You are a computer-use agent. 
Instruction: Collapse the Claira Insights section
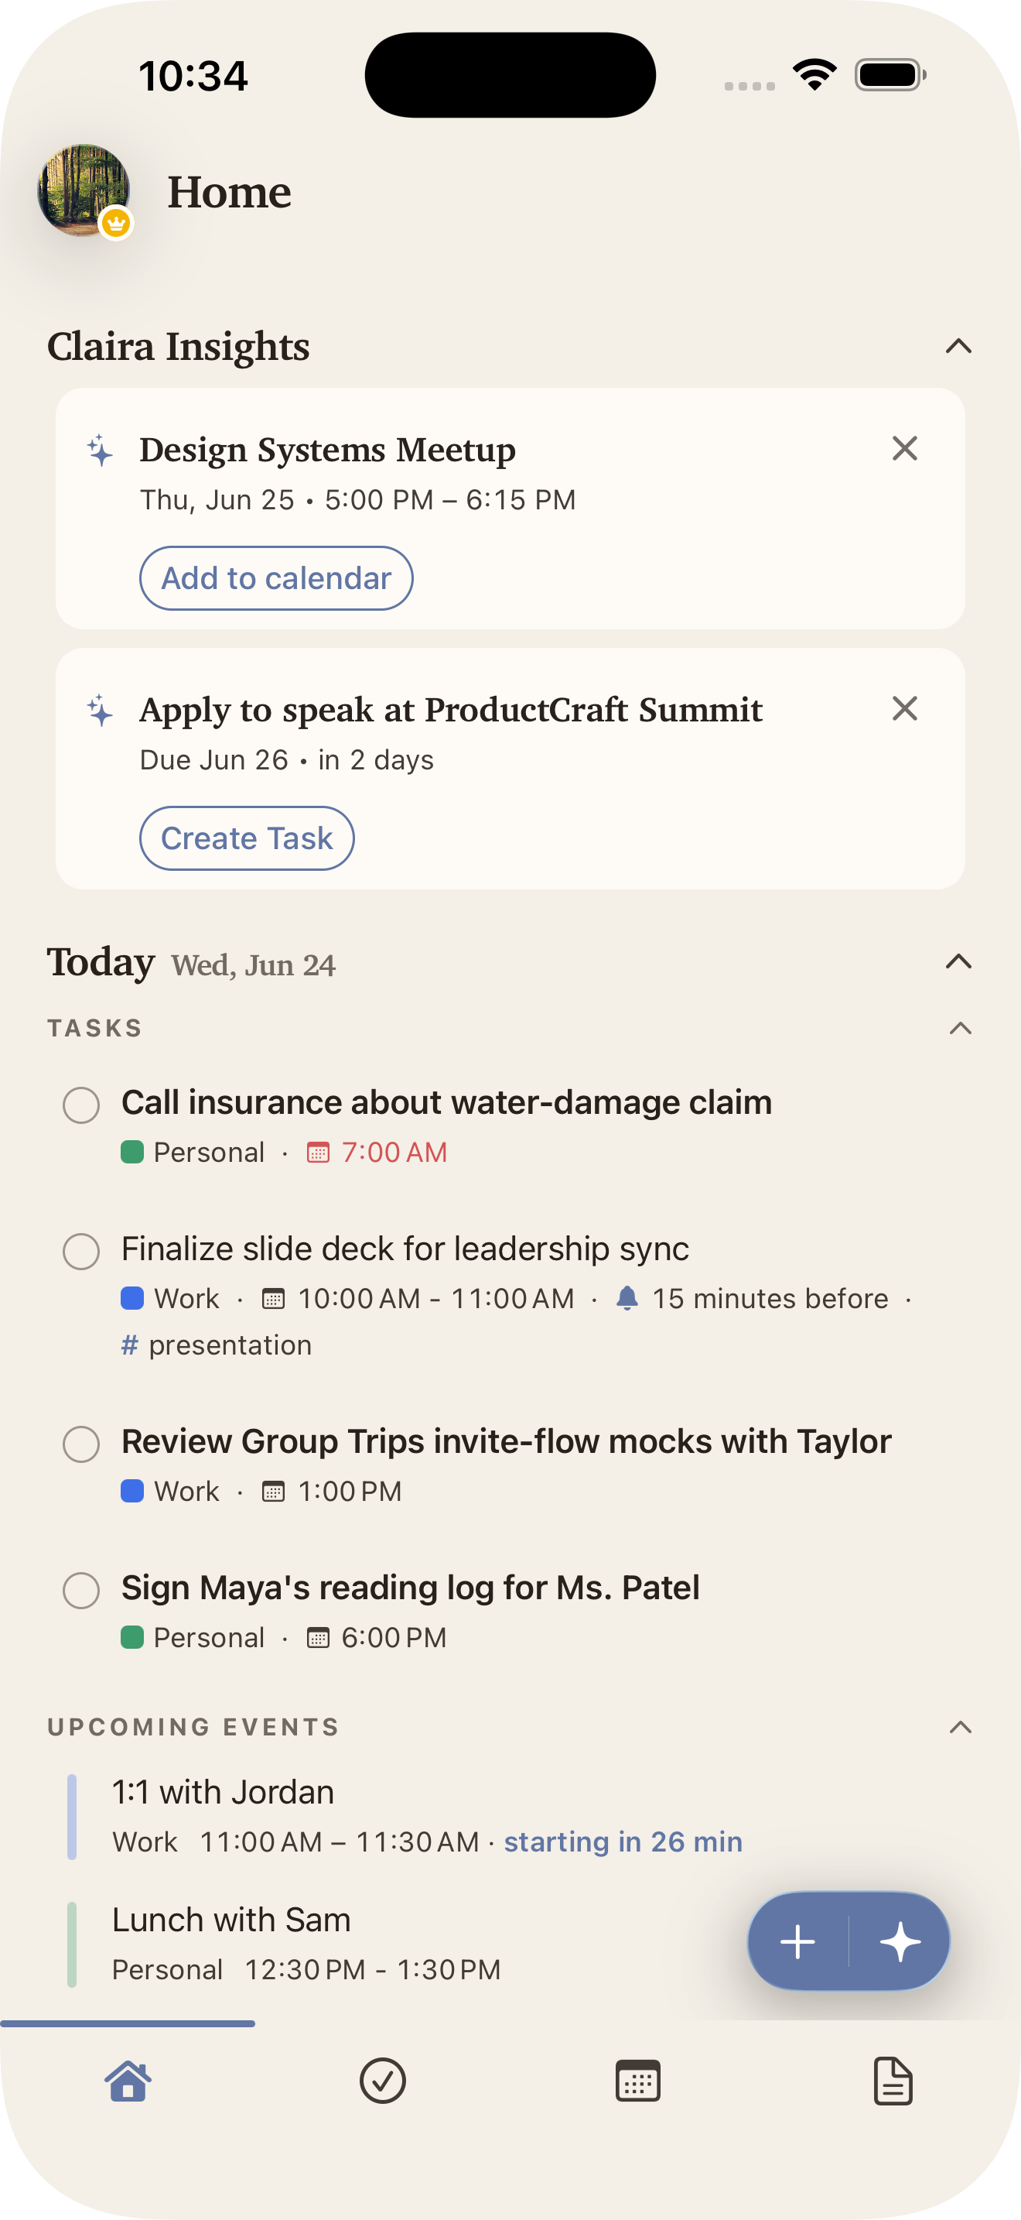958,347
